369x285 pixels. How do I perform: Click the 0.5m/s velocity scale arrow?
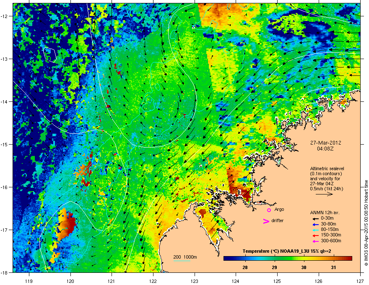point(324,194)
